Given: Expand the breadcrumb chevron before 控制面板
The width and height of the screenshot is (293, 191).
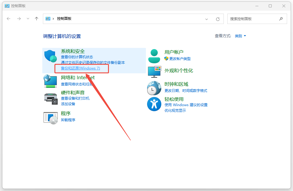Looking at the screenshot, I should click(x=53, y=19).
